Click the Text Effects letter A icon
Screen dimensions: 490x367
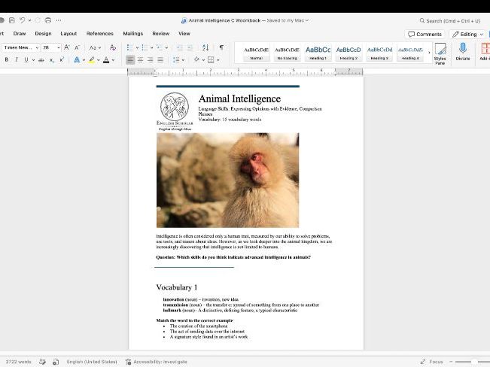[x=77, y=59]
